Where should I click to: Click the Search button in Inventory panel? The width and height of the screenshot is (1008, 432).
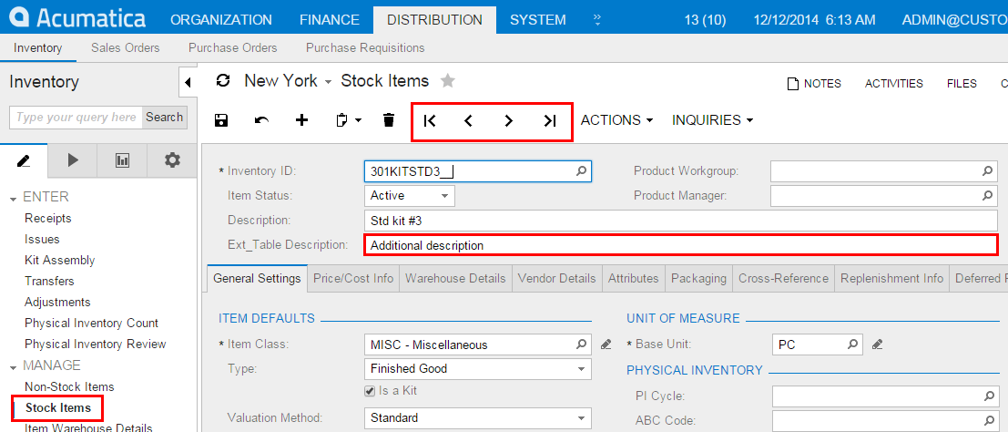pyautogui.click(x=164, y=117)
